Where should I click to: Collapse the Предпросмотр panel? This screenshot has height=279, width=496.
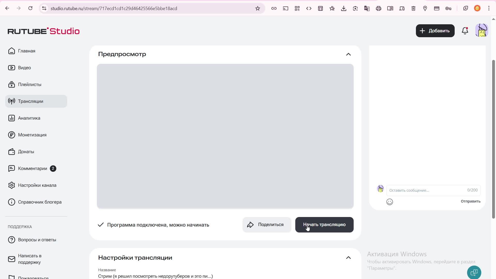tap(348, 54)
